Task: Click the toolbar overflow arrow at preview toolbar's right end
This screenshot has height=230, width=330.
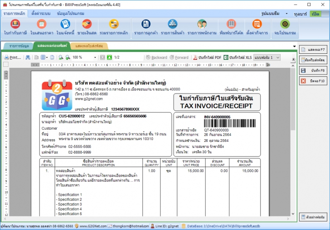Action: click(294, 60)
